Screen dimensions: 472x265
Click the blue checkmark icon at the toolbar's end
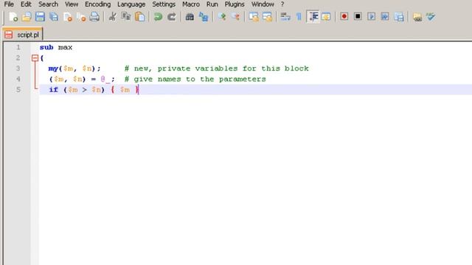(x=431, y=16)
